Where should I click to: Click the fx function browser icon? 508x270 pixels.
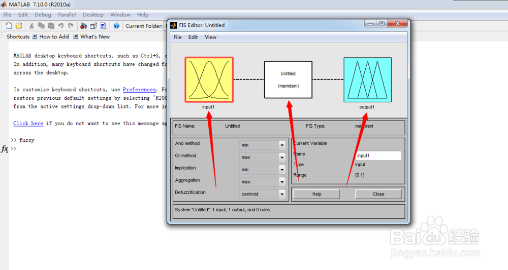(x=5, y=149)
